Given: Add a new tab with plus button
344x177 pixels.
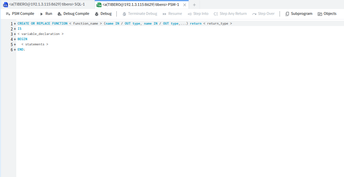Looking at the screenshot, I should [x=194, y=5].
